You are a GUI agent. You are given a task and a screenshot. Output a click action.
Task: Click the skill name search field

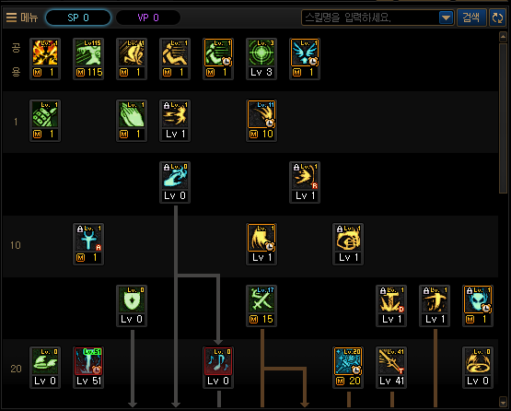370,18
